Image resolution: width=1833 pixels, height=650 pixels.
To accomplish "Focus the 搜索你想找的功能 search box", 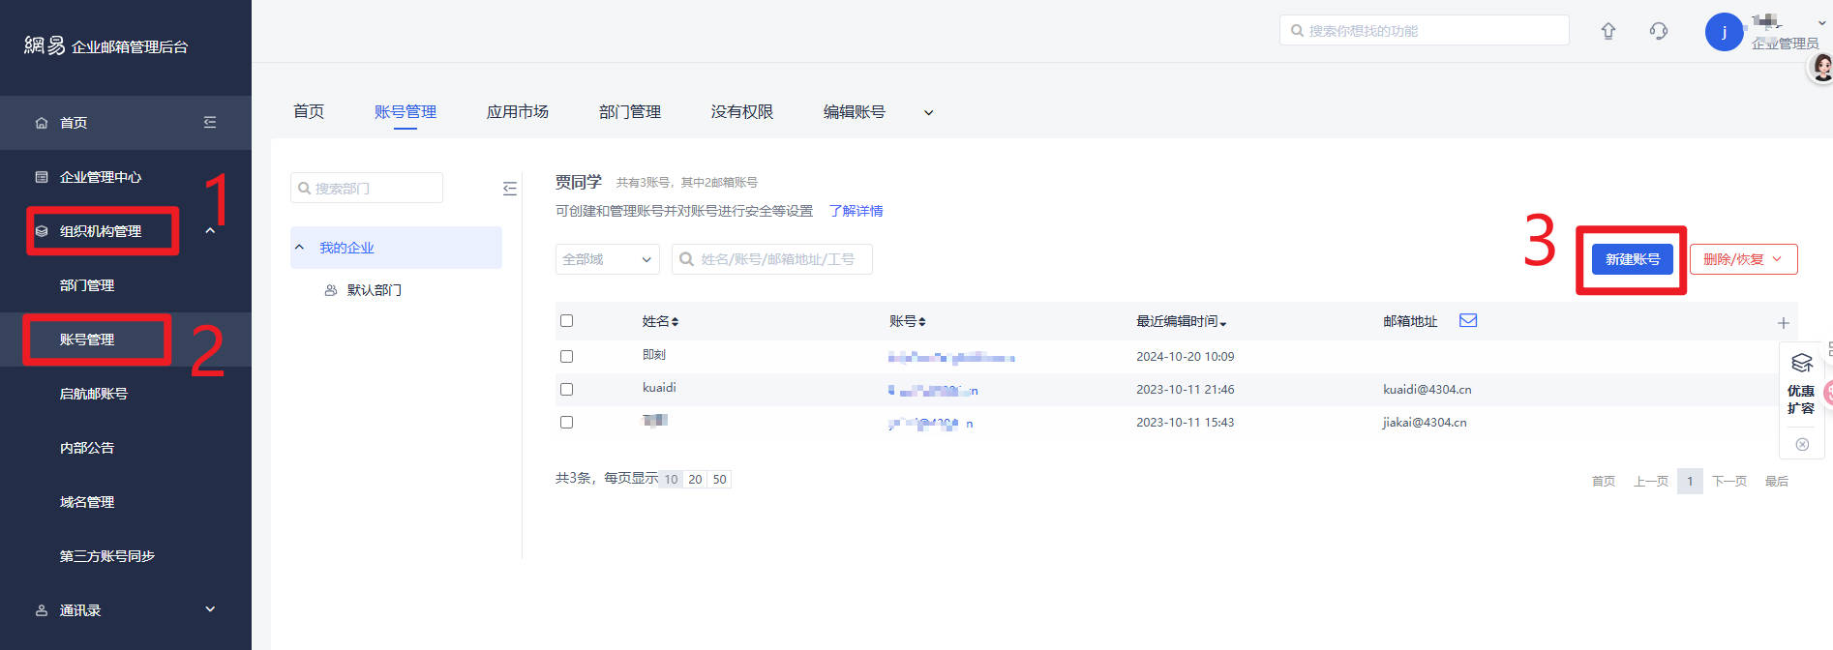I will pos(1425,31).
